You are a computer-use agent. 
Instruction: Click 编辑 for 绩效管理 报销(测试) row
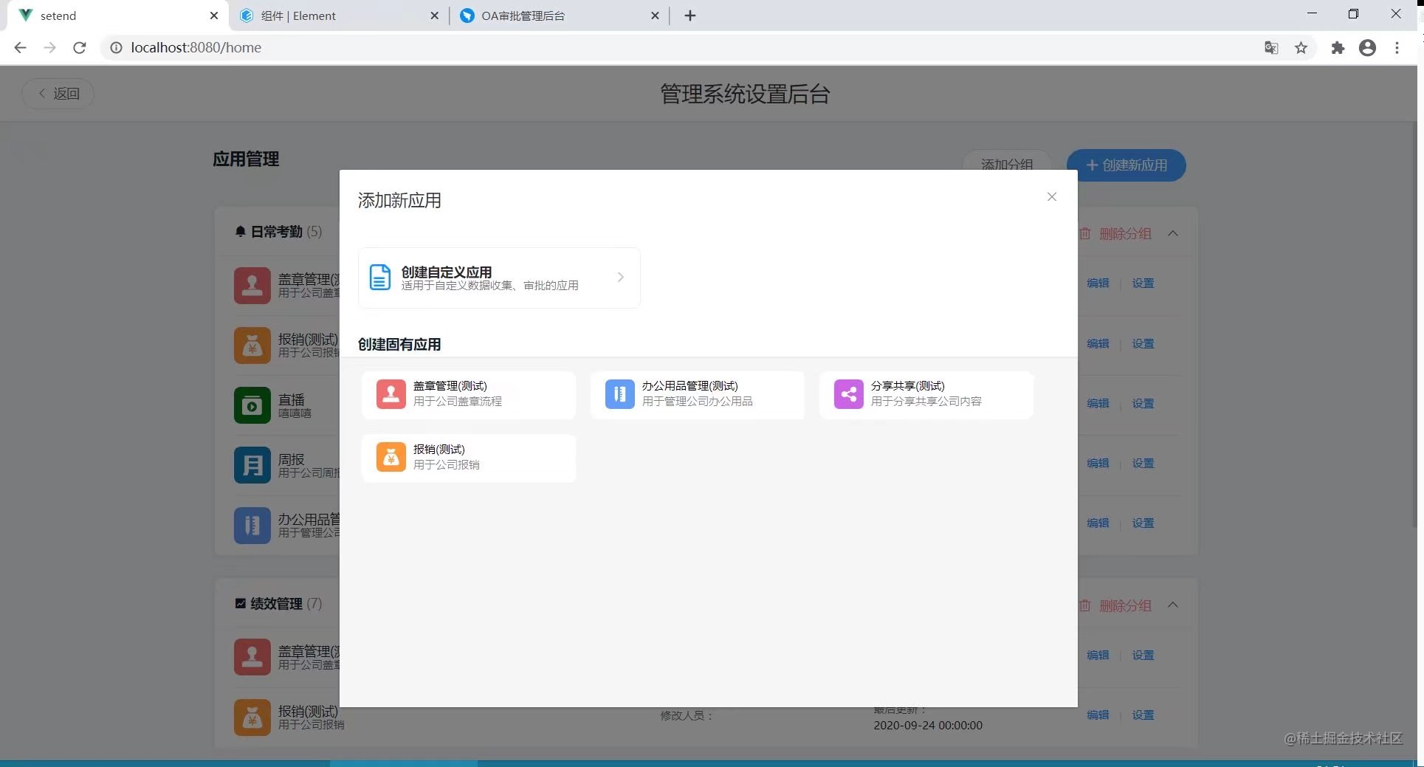[1098, 715]
